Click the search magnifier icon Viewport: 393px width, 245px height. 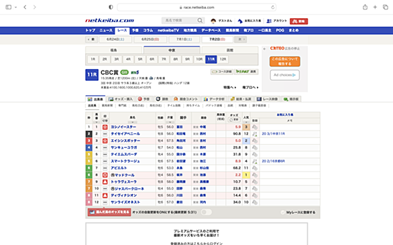pyautogui.click(x=200, y=21)
